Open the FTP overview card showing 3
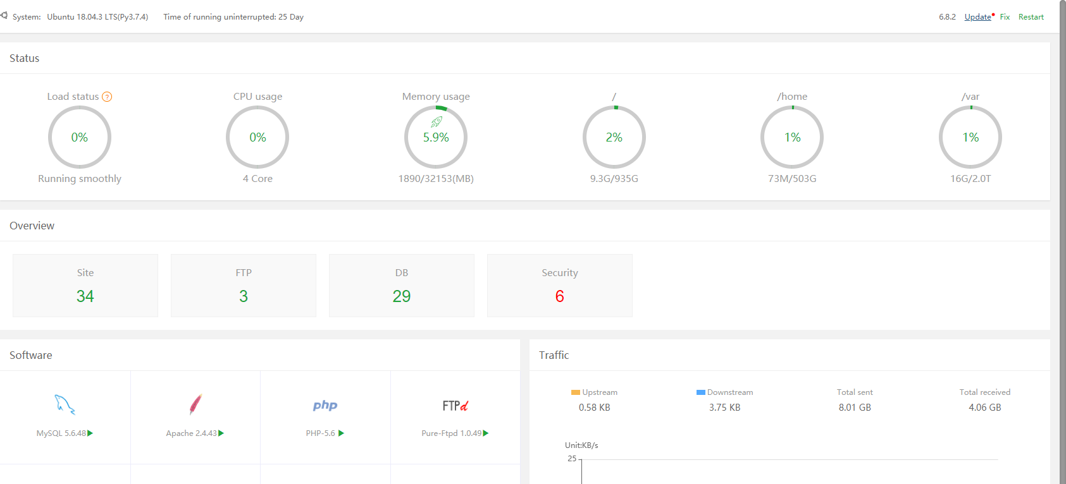1066x484 pixels. [x=244, y=286]
